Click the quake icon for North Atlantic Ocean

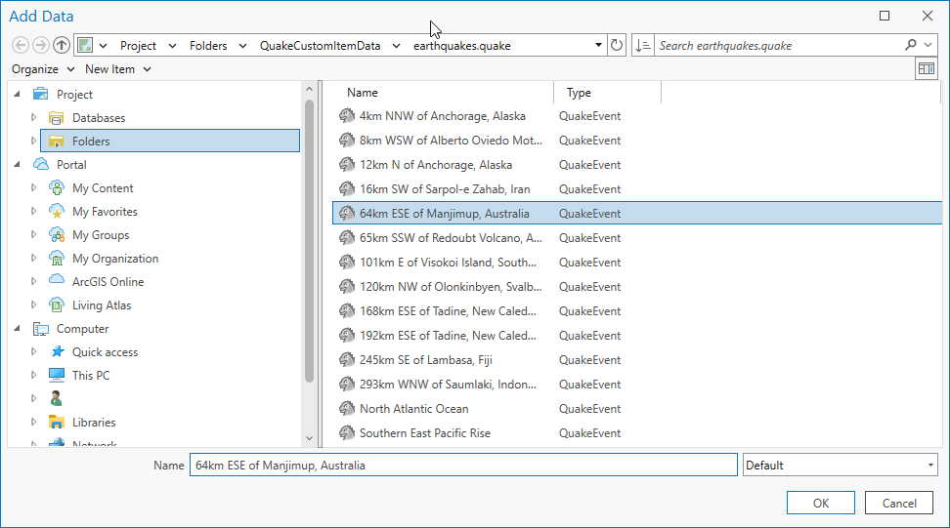346,409
